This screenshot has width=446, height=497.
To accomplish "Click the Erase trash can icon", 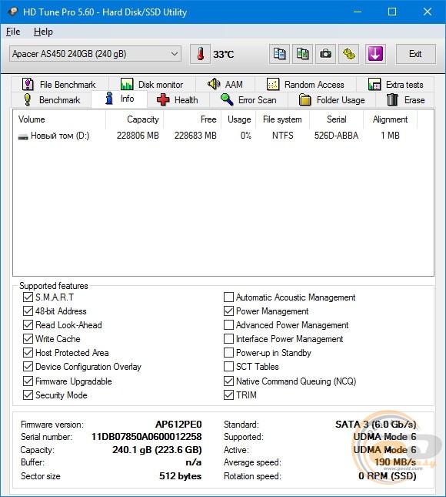I will [x=392, y=100].
